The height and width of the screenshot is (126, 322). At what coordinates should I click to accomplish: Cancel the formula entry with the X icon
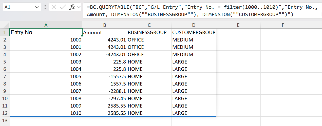tap(54, 7)
